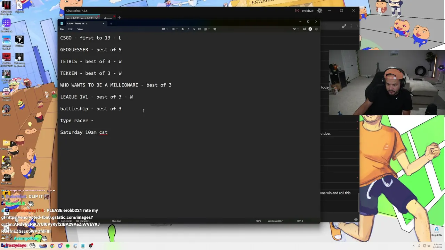Click the live streaming indicator beside erobb221
445x250 pixels.
297,11
